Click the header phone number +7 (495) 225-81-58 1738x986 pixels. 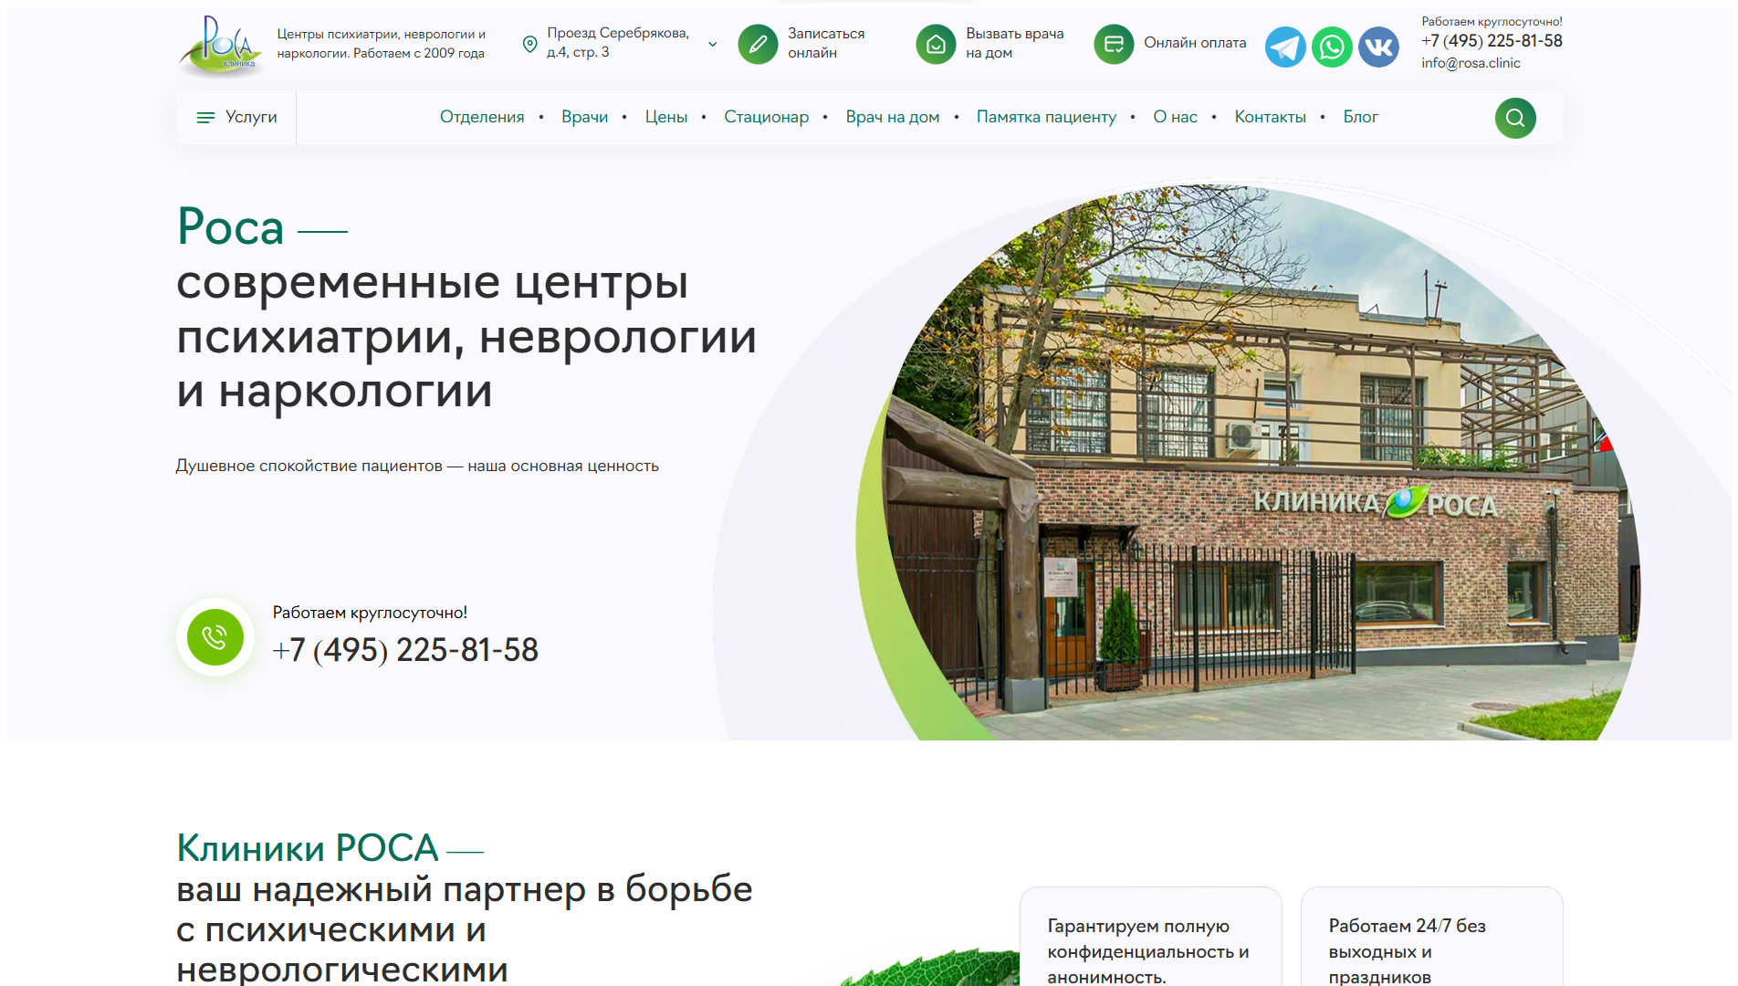click(x=1492, y=41)
